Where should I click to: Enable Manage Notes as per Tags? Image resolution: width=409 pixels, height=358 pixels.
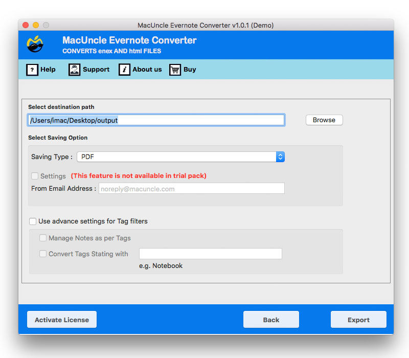43,237
